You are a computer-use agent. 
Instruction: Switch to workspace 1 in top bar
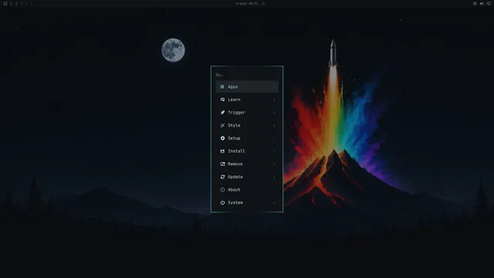pyautogui.click(x=11, y=3)
